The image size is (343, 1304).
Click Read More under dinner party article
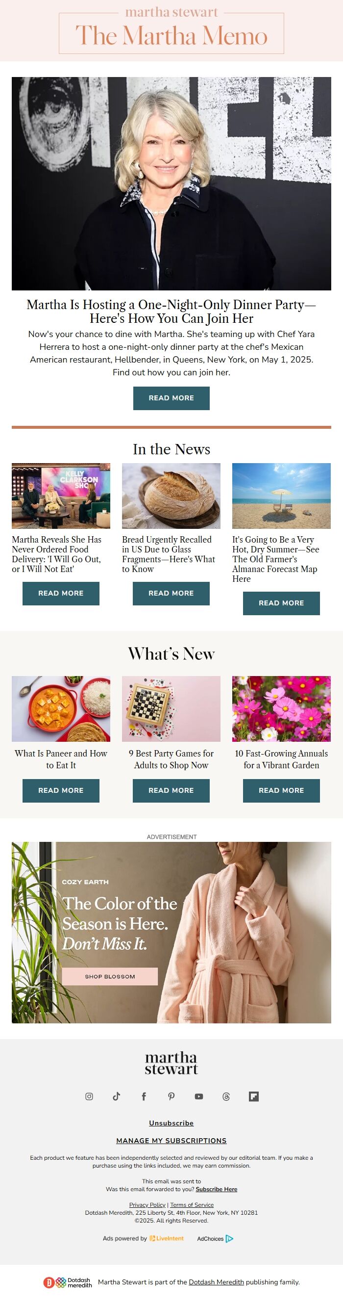tap(171, 398)
